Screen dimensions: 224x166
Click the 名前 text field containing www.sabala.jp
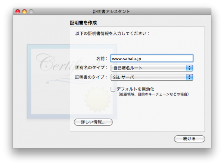(152, 58)
